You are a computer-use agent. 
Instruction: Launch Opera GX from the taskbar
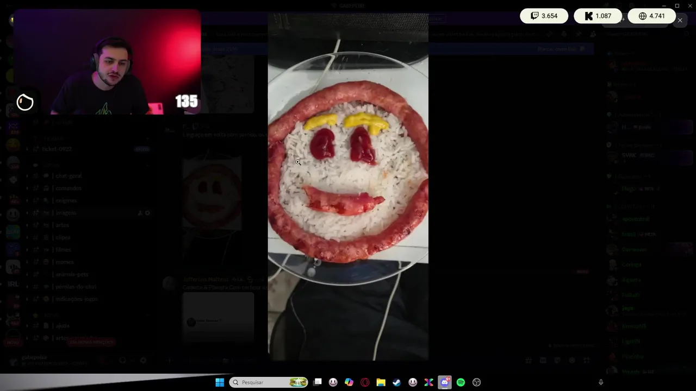365,382
